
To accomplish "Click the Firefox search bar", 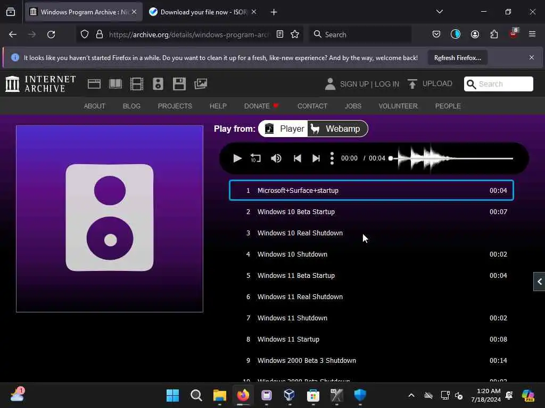I will pyautogui.click(x=360, y=35).
